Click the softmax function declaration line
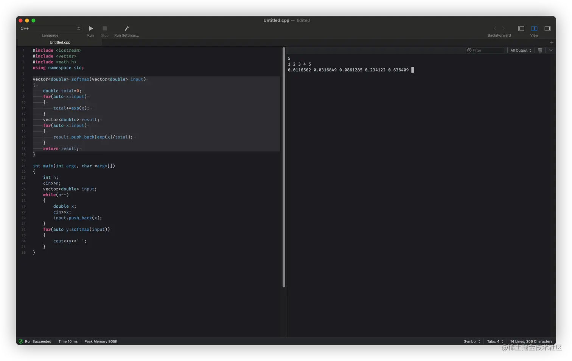The image size is (572, 361). pos(89,79)
